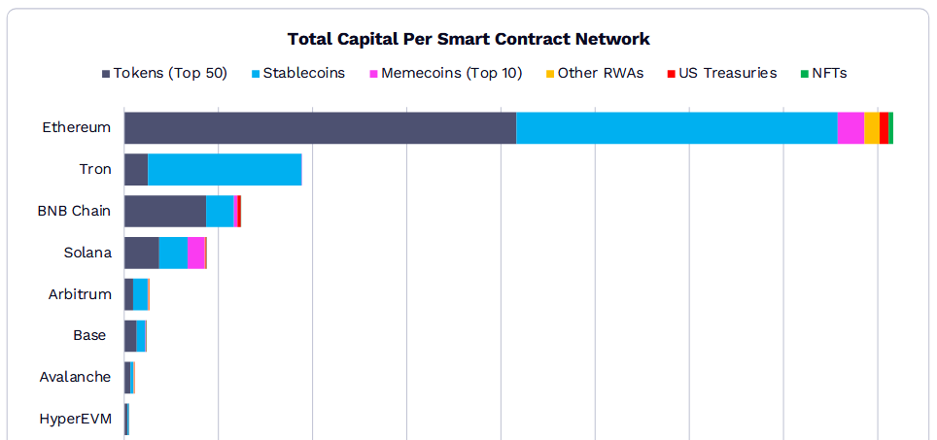Click the NFTs green legend swatch
The image size is (937, 440).
tap(805, 74)
